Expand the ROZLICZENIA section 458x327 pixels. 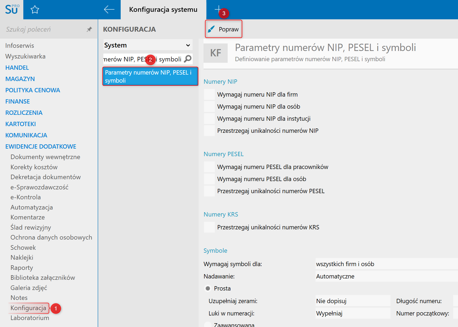click(x=24, y=113)
